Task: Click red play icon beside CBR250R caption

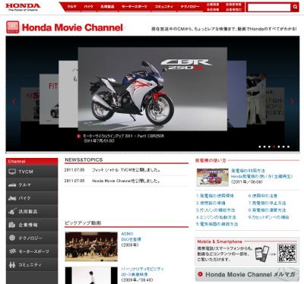Action: point(78,136)
